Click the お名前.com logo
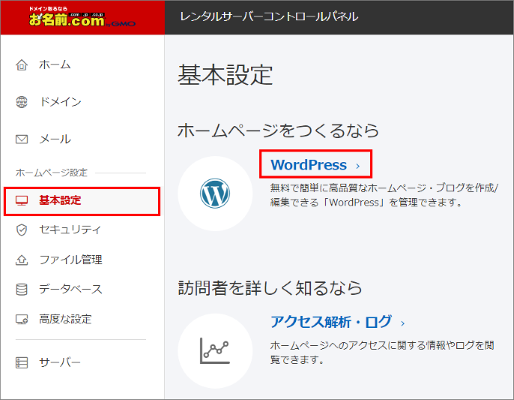Image resolution: width=514 pixels, height=400 pixels. (x=82, y=17)
